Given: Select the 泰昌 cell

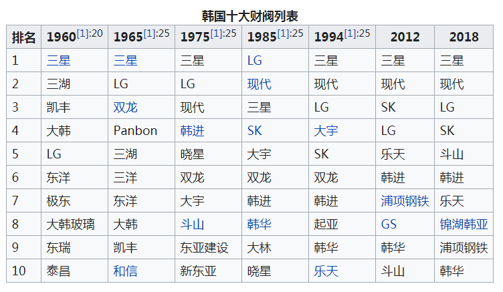Looking at the screenshot, I should (75, 271).
